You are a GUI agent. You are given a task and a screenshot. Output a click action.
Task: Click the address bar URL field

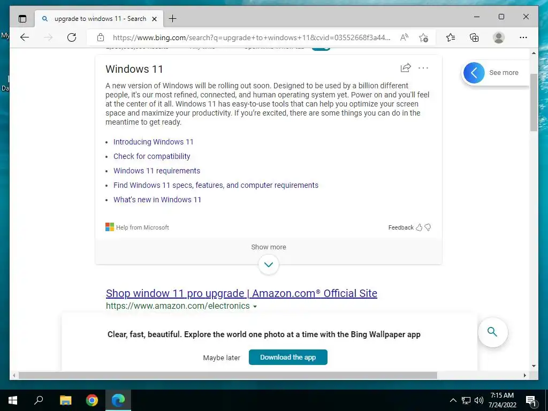tap(252, 37)
